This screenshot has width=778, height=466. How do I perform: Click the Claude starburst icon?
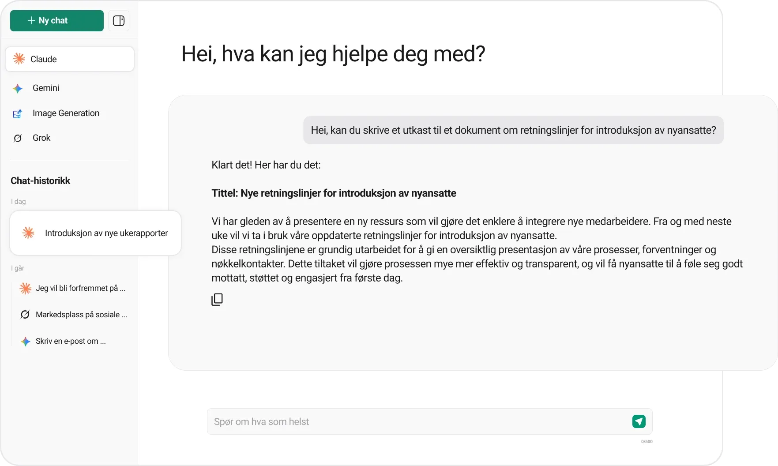tap(19, 59)
